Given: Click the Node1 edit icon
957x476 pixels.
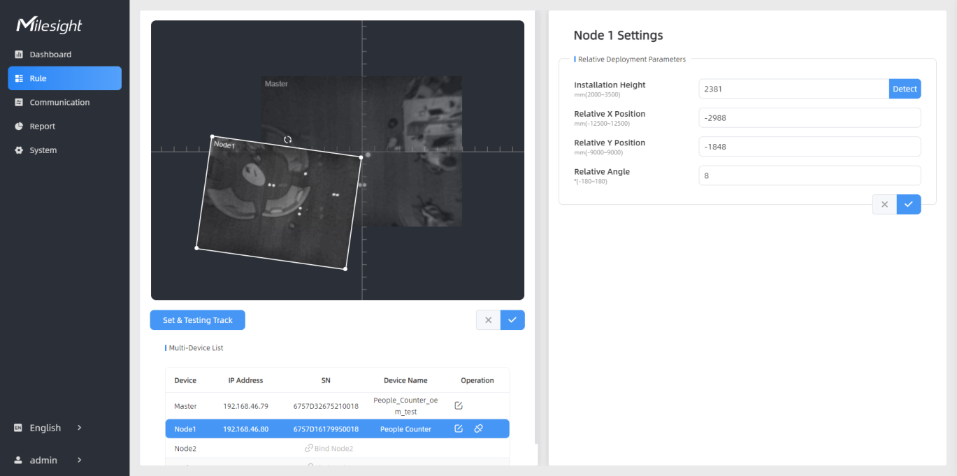Looking at the screenshot, I should coord(459,428).
